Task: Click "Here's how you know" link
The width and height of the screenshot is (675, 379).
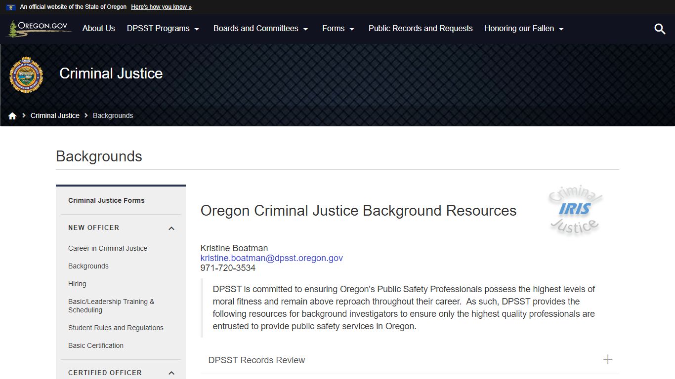Action: pyautogui.click(x=161, y=7)
